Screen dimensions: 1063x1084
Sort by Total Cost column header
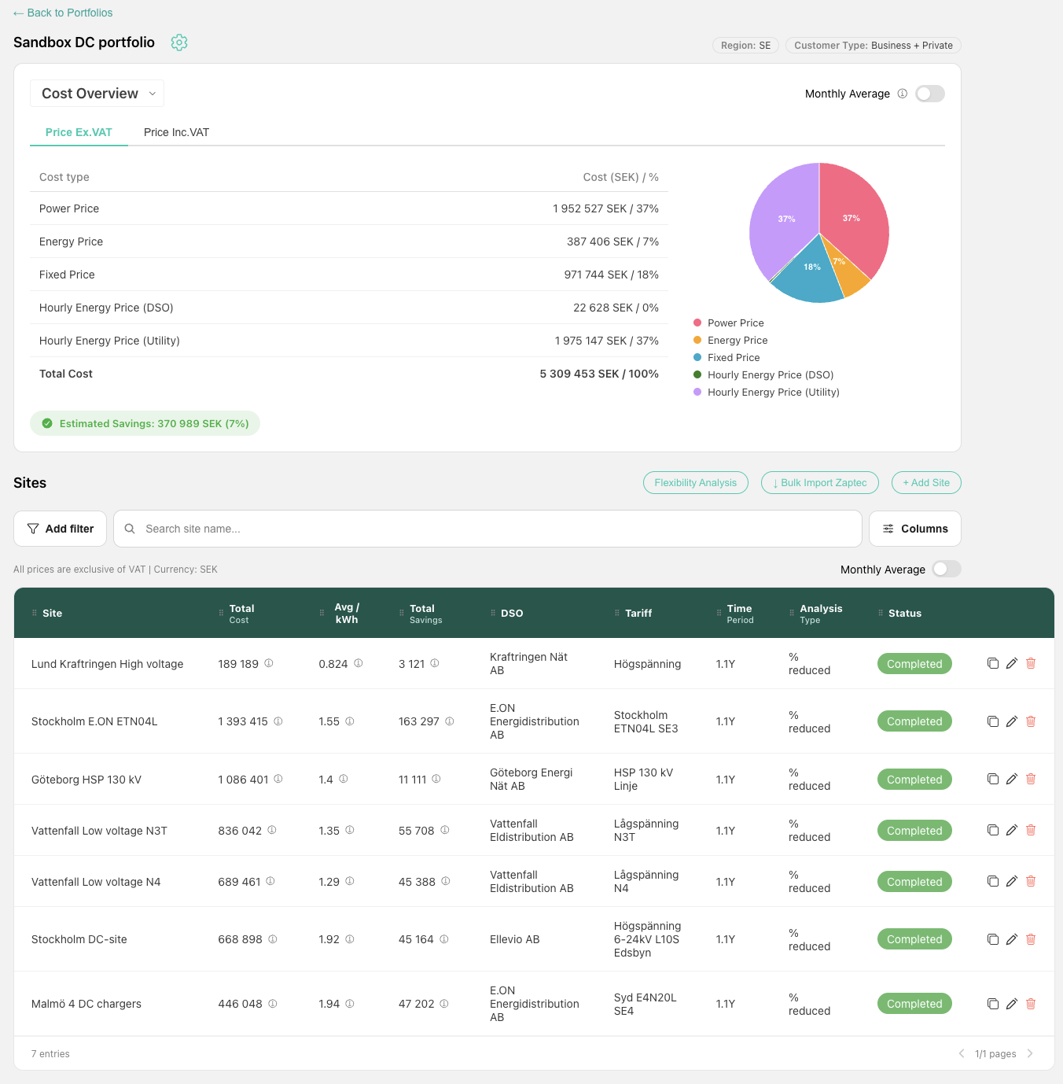click(241, 614)
